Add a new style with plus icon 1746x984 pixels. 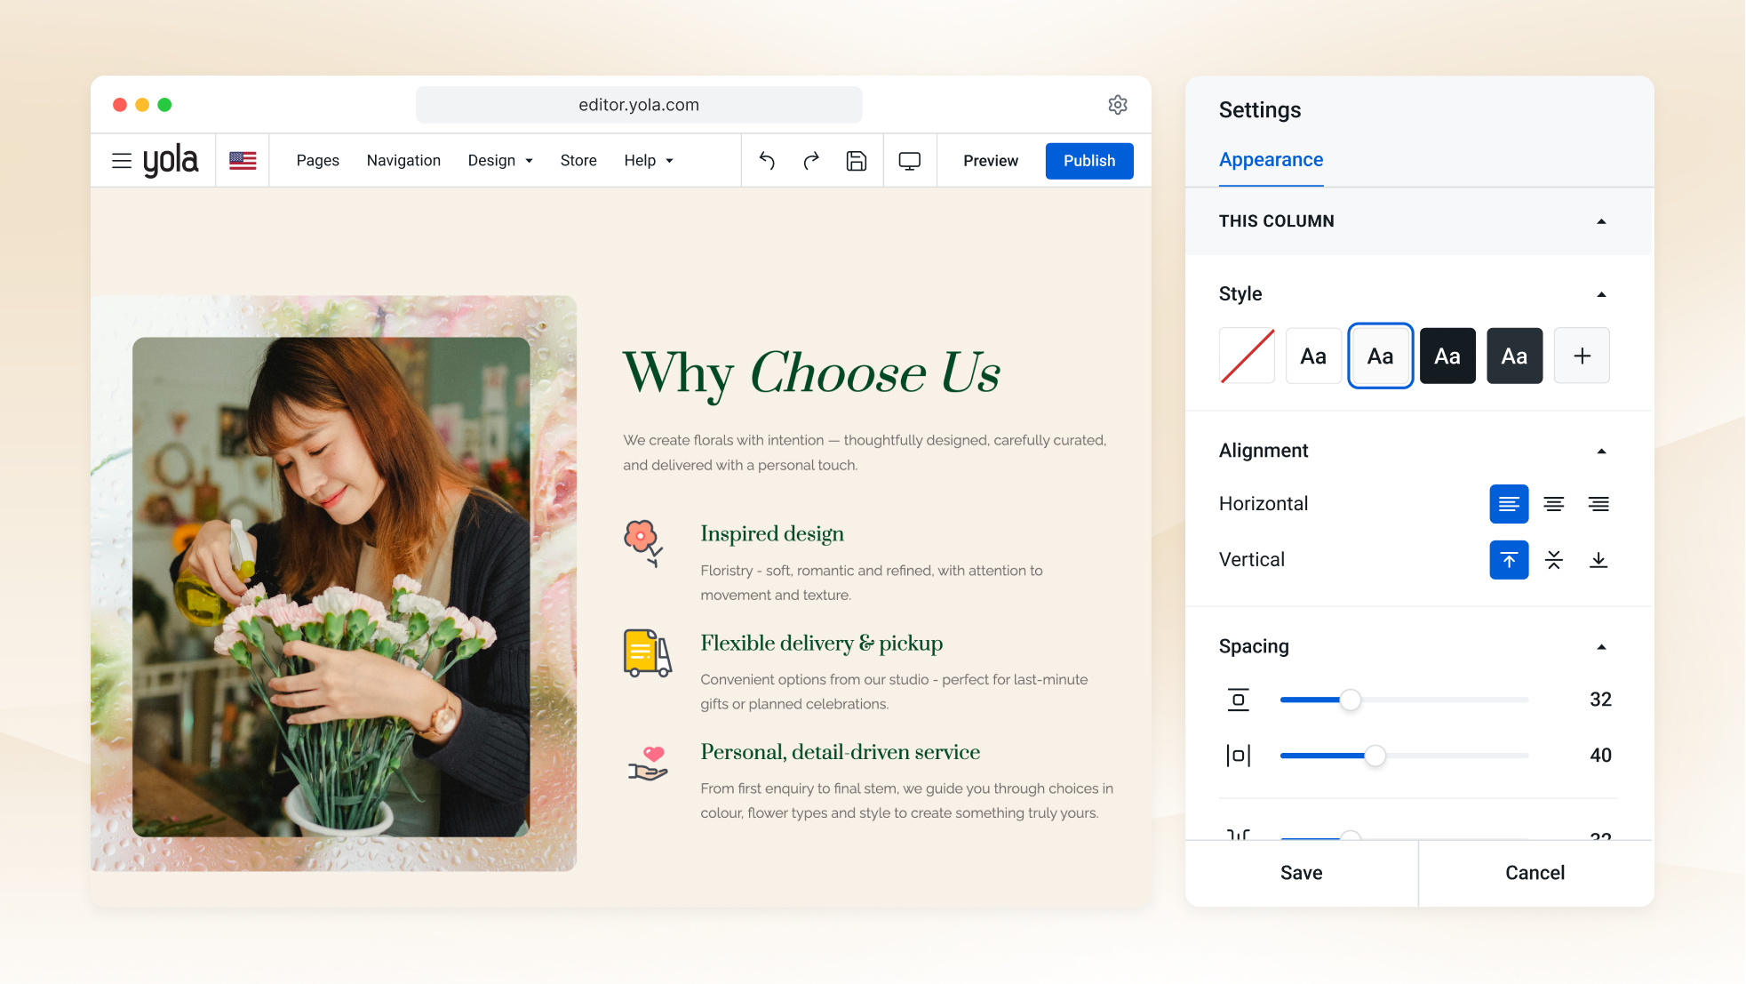coord(1582,356)
